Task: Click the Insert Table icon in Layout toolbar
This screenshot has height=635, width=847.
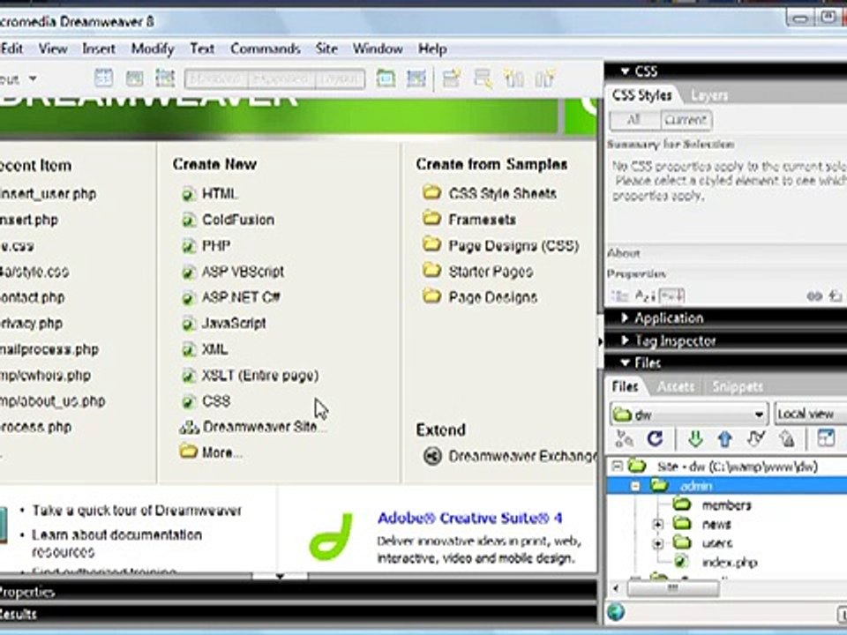Action: click(104, 78)
